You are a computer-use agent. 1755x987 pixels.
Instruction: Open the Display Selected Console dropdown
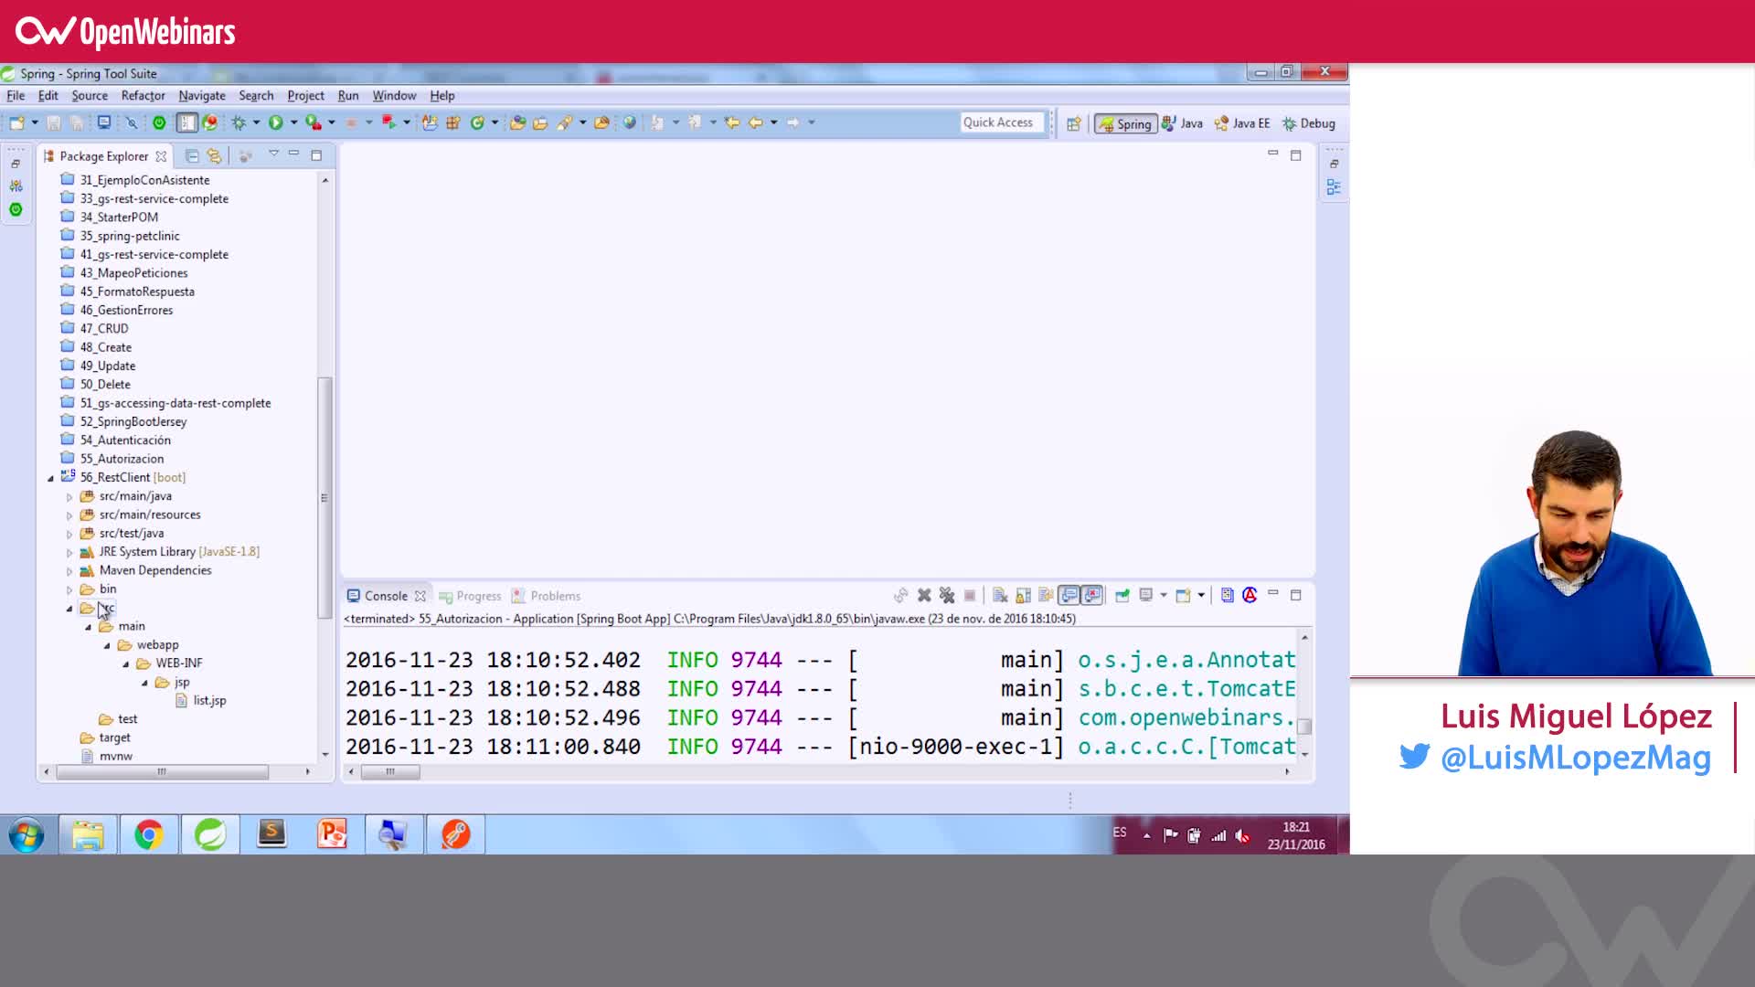click(1161, 595)
